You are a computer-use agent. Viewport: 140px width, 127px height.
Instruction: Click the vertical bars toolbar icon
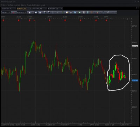(84, 12)
